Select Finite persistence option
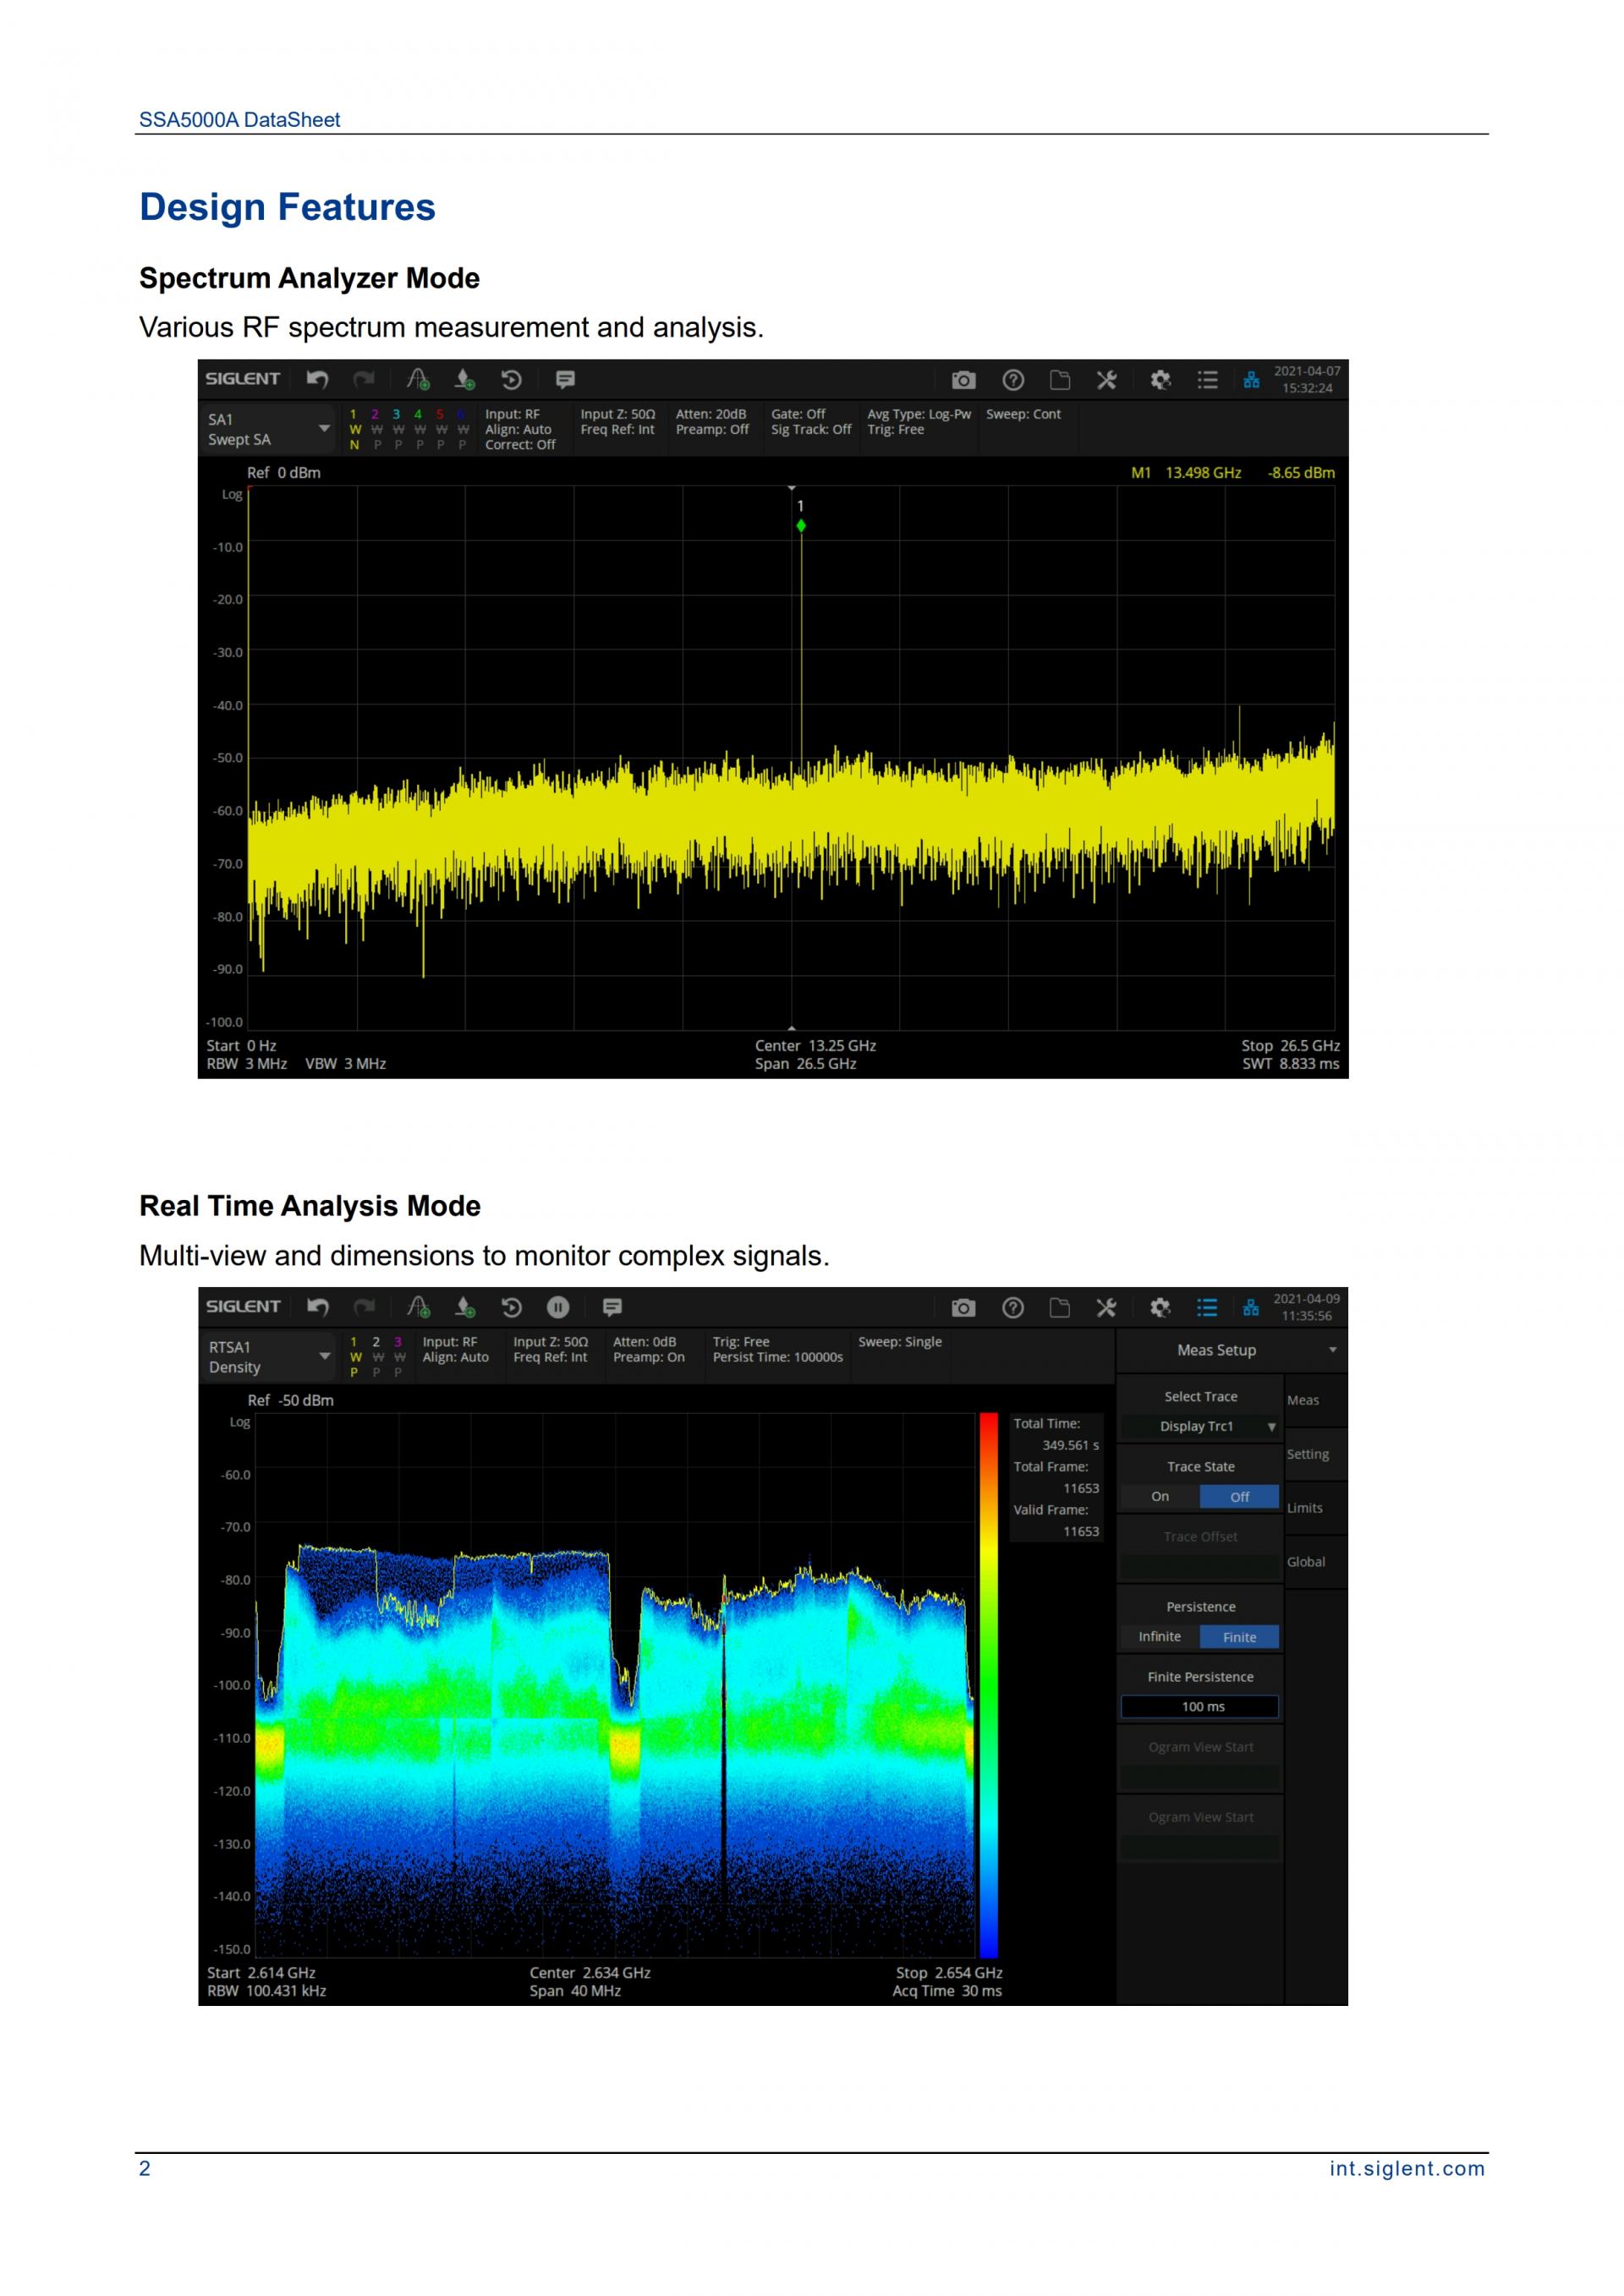 coord(1239,1636)
